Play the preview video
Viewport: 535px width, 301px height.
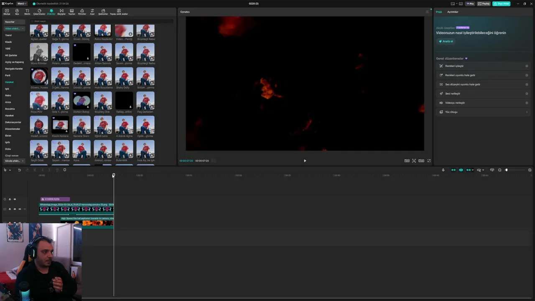(x=305, y=161)
